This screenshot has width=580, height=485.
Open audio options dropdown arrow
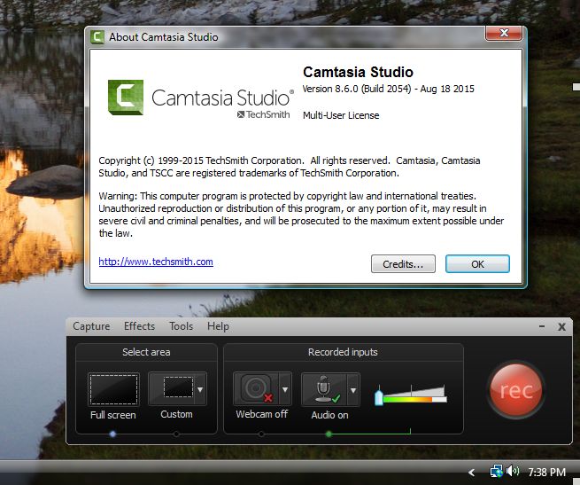pos(353,390)
